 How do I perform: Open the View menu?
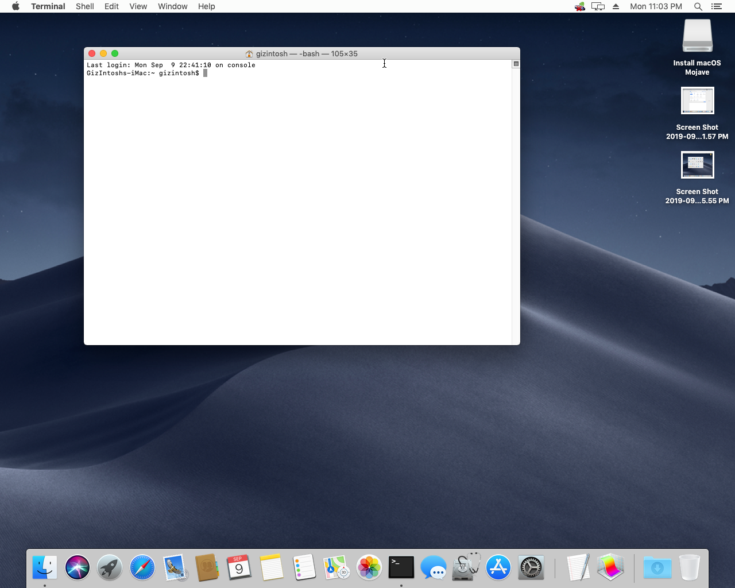138,6
